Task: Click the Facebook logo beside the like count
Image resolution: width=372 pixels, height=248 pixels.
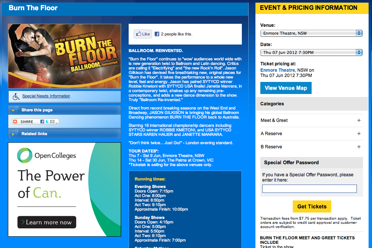Action: coord(157,34)
